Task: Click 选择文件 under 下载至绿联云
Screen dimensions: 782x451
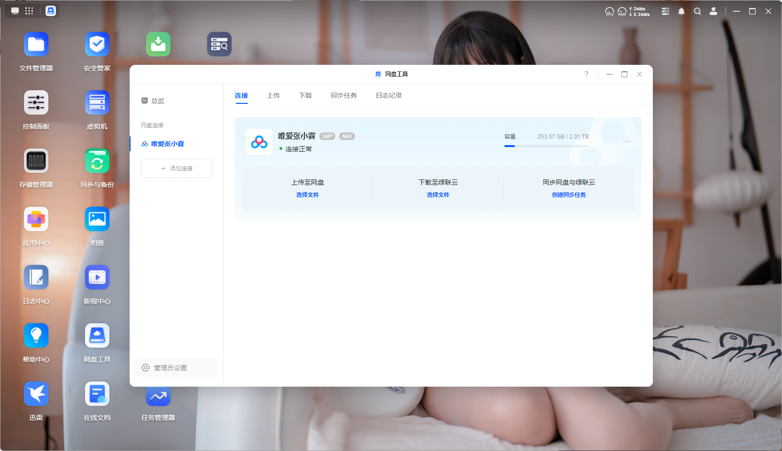Action: point(438,194)
